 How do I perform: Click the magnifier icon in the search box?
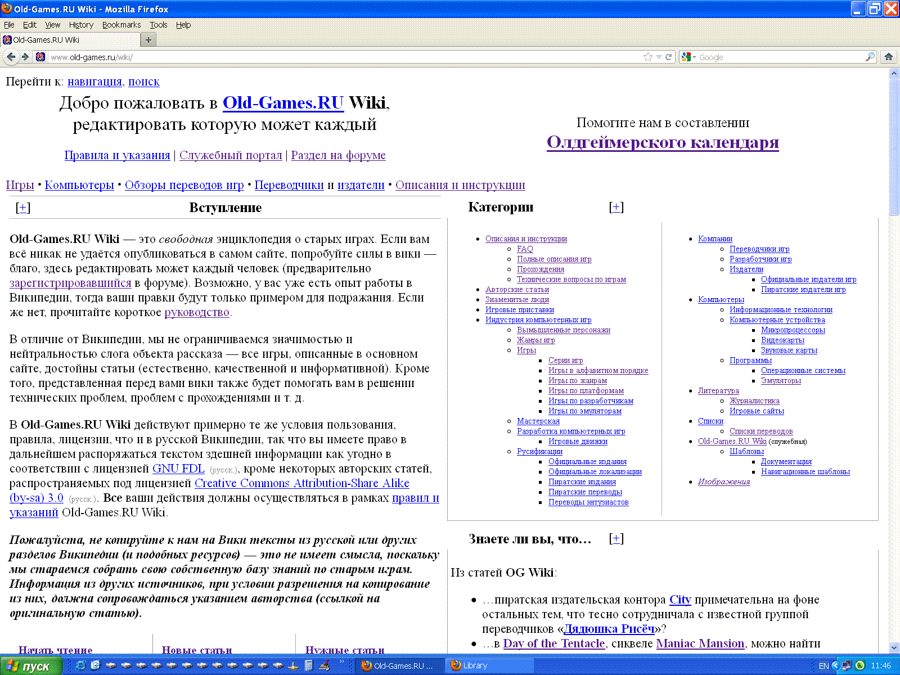[870, 57]
